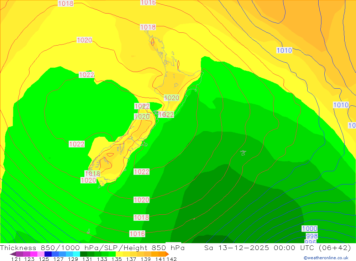Image resolution: width=356 pixels, height=261 pixels.
Task: Click the 1018 label north of North Island
Action: tap(148, 27)
